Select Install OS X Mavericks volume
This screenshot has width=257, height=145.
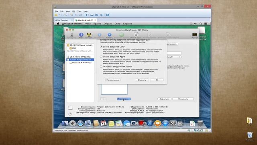(80, 63)
